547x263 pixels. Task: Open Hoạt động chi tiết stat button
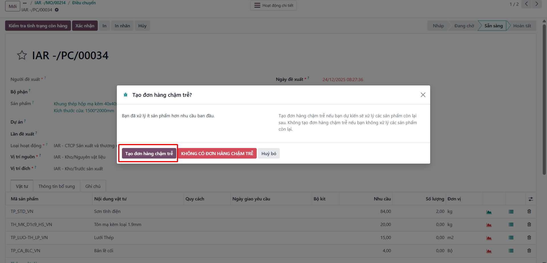(x=273, y=5)
